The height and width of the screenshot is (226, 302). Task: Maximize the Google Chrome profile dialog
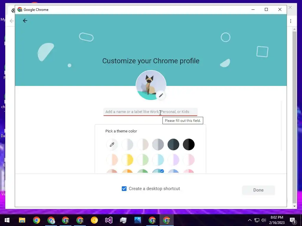(266, 9)
